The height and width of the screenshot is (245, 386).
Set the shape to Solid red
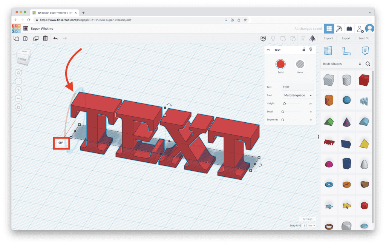(280, 64)
